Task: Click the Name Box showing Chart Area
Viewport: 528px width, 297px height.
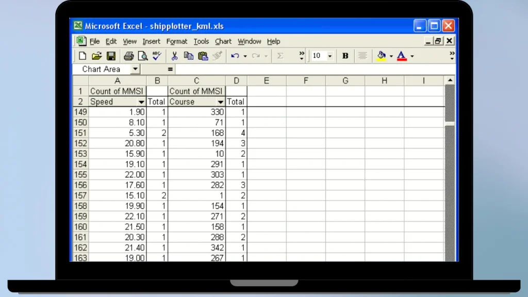Action: click(x=102, y=69)
